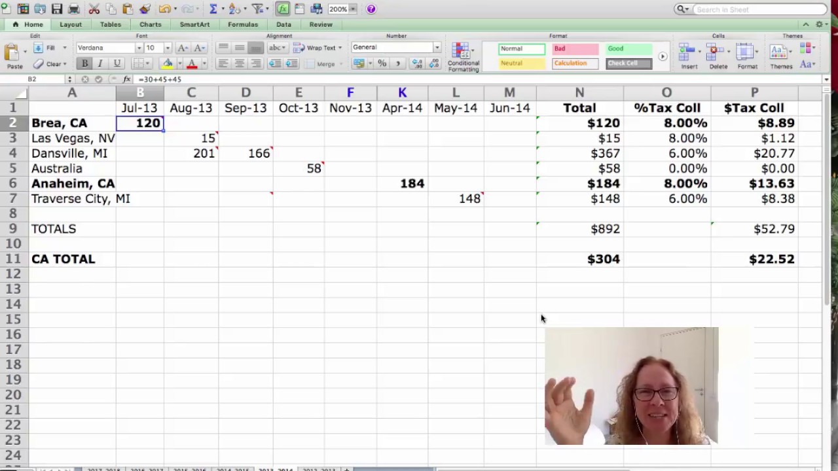The image size is (838, 471).
Task: Switch to the Data ribbon tab
Action: pos(283,24)
